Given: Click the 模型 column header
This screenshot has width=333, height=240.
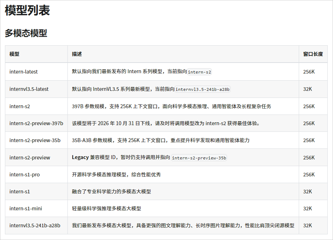Looking at the screenshot, I should point(14,54).
